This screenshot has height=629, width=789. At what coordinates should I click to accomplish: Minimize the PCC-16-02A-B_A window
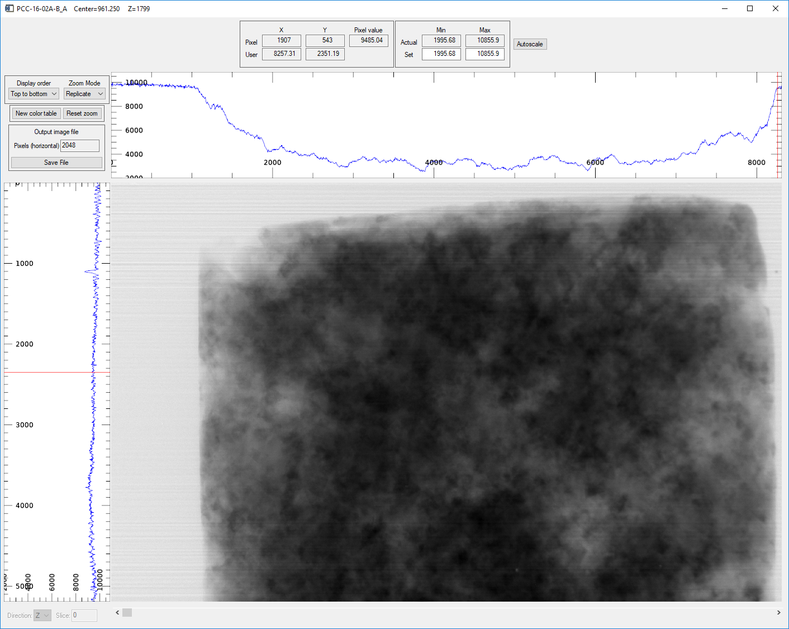click(x=725, y=8)
